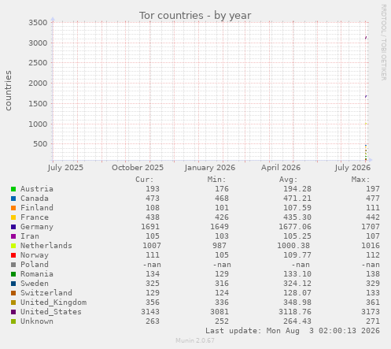Click United_Kingdom's min value 336
The width and height of the screenshot is (391, 349).
(222, 303)
